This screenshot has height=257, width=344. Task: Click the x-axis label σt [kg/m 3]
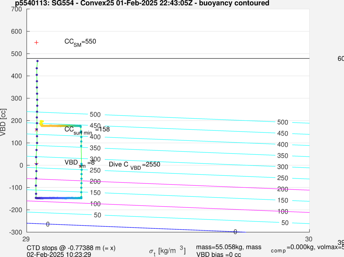pyautogui.click(x=167, y=251)
